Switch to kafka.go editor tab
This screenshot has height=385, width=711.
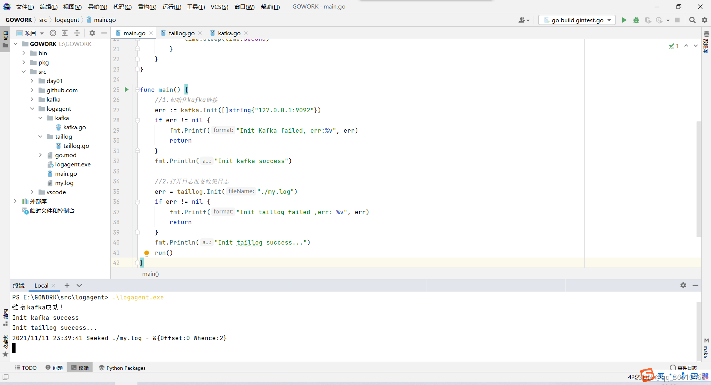229,33
